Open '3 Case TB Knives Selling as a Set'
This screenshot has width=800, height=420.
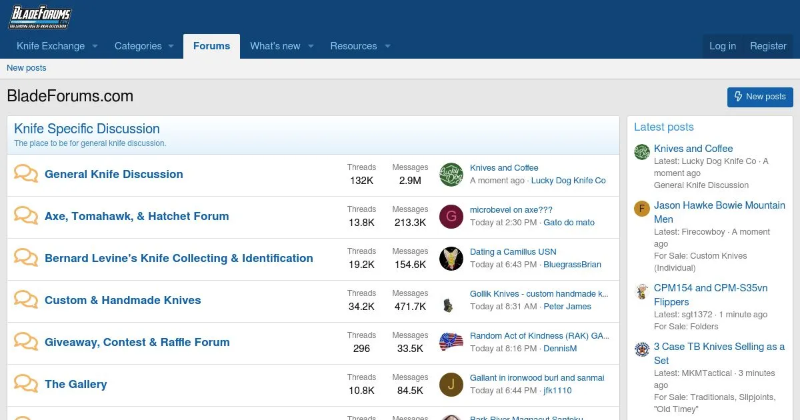[719, 353]
